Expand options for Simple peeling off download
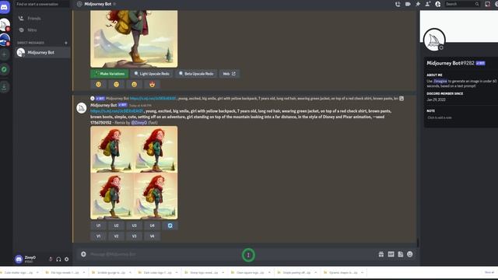 [x=316, y=272]
